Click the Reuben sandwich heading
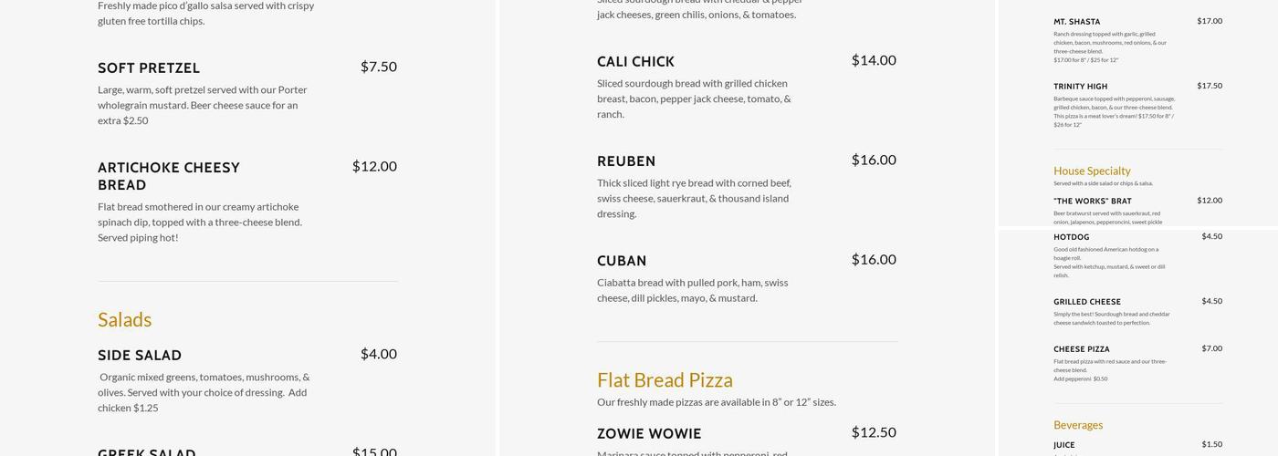The width and height of the screenshot is (1278, 456). 626,161
